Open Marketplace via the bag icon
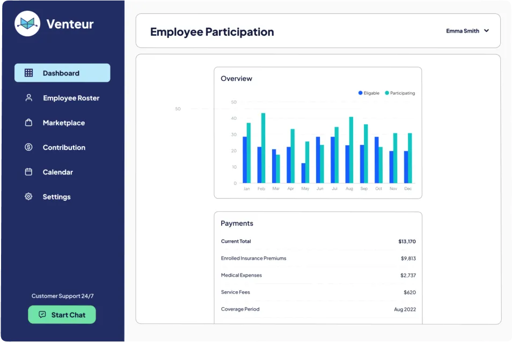 [x=28, y=123]
